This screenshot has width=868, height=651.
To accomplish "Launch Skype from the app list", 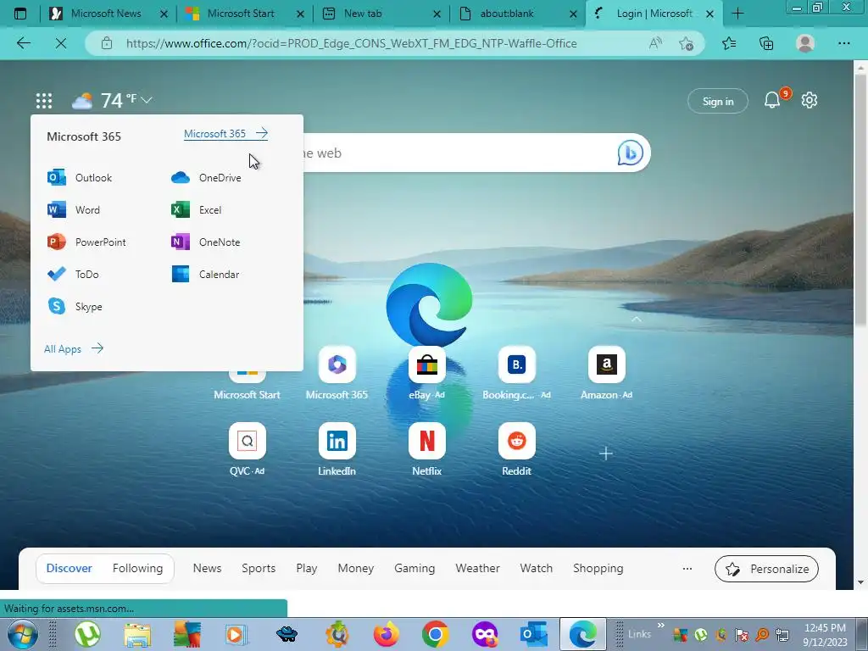I will (x=75, y=306).
